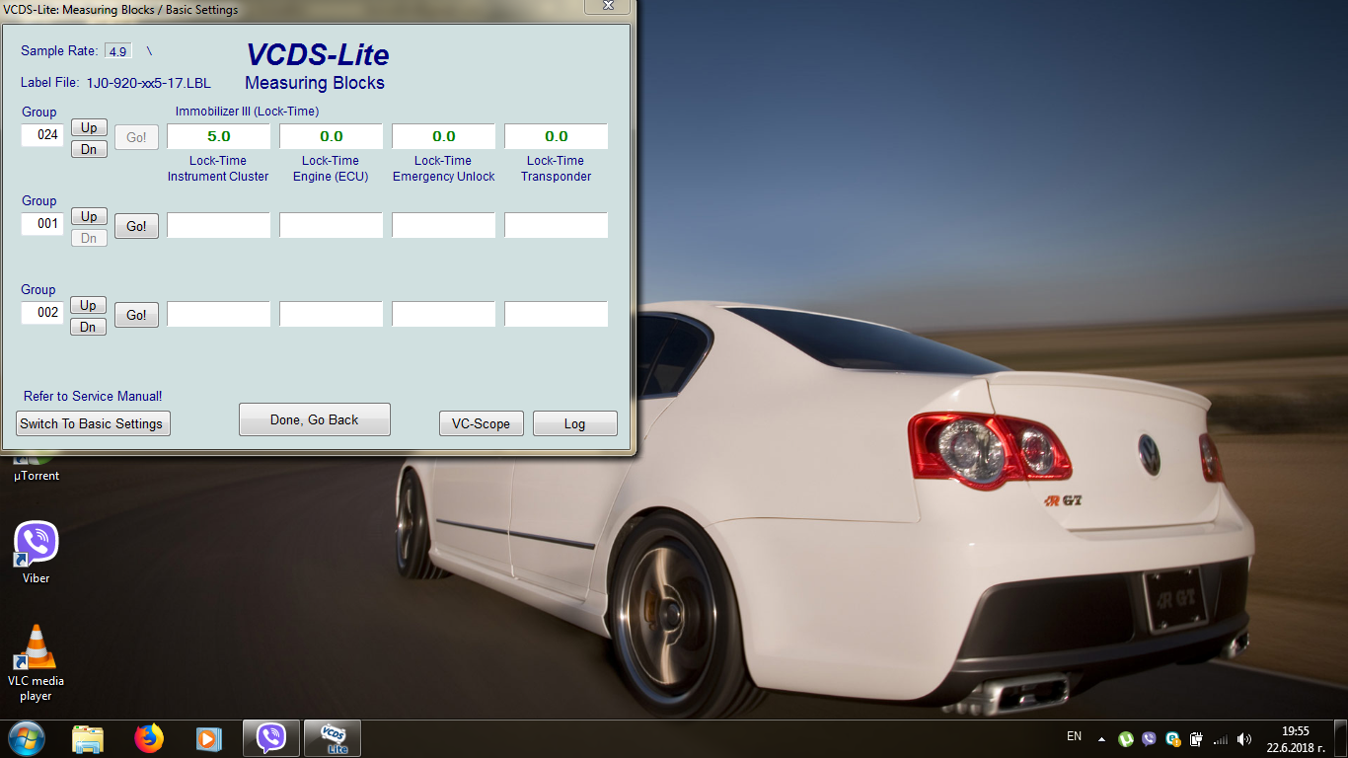Open Windows Media Player from taskbar
The width and height of the screenshot is (1348, 758).
208,738
